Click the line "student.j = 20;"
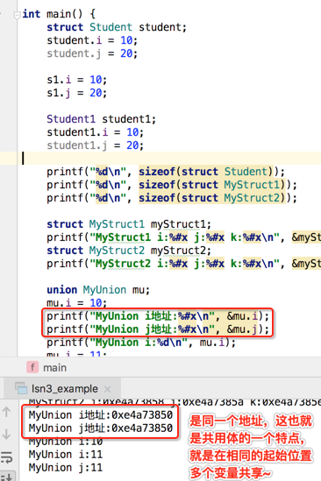 pos(92,53)
